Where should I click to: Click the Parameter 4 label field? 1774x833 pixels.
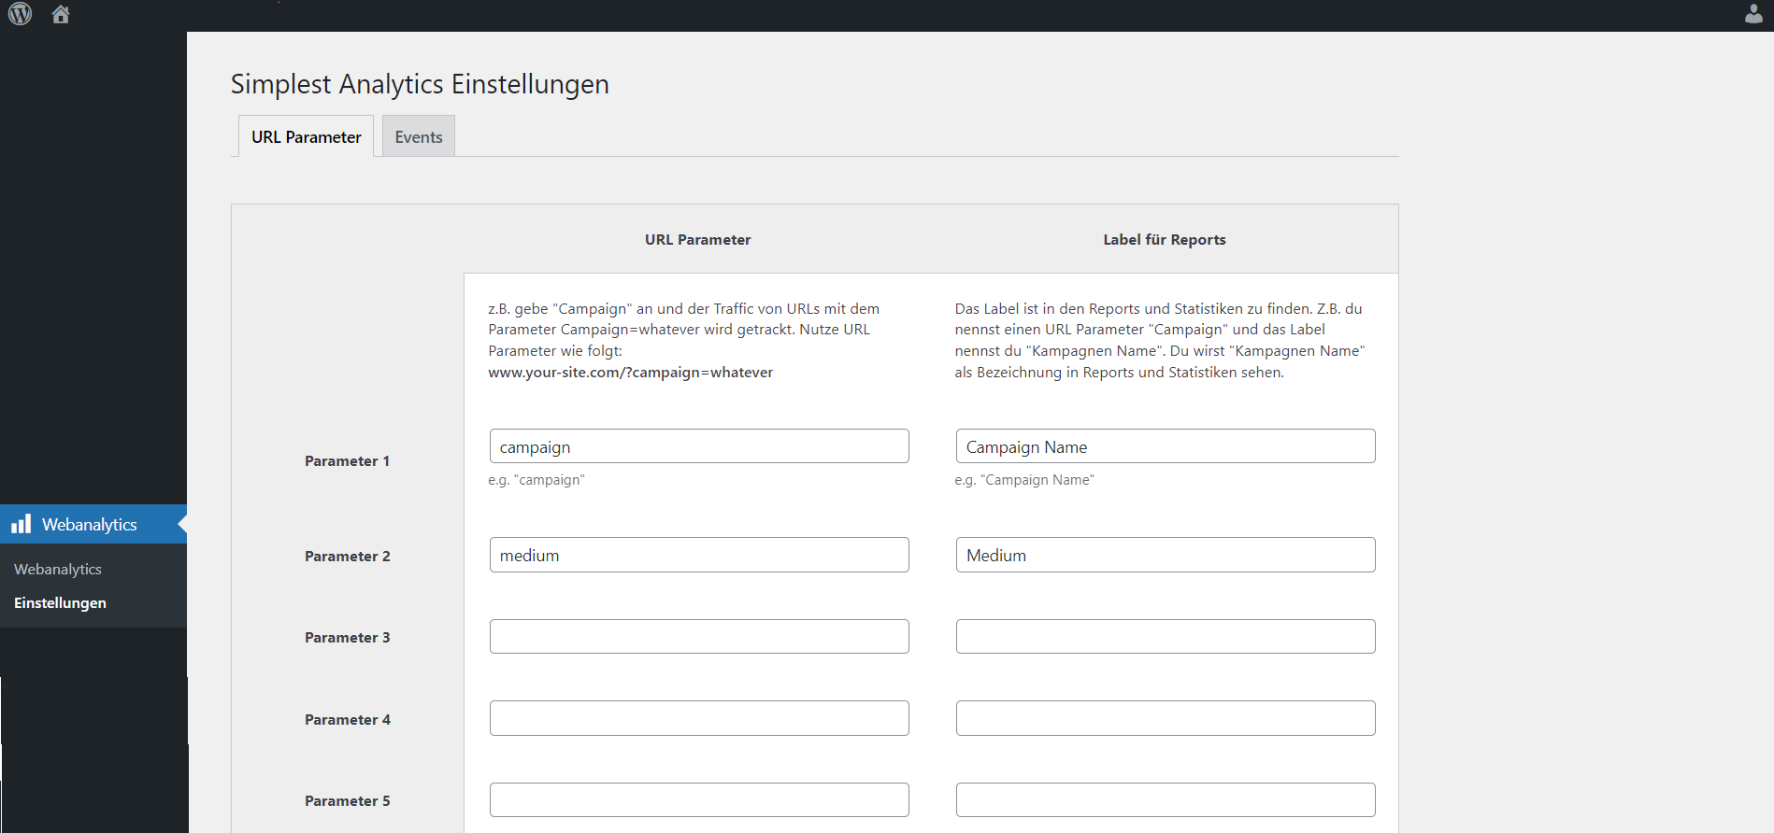click(1166, 718)
